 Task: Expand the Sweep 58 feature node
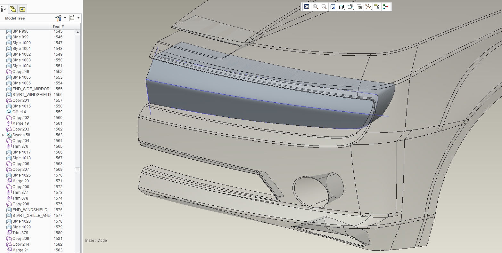click(3, 135)
